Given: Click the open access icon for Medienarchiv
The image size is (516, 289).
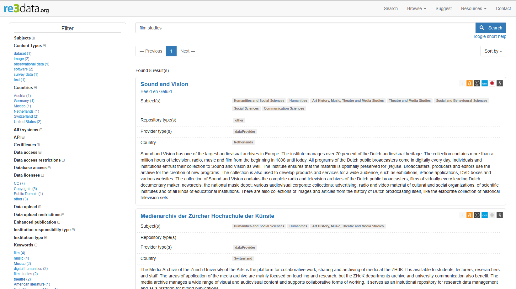Looking at the screenshot, I should tap(469, 215).
